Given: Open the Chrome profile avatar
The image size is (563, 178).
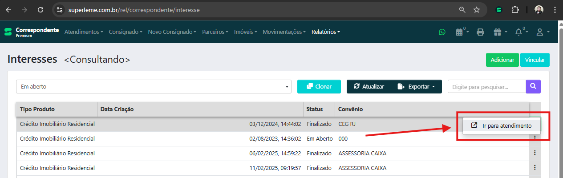Looking at the screenshot, I should pos(539,9).
